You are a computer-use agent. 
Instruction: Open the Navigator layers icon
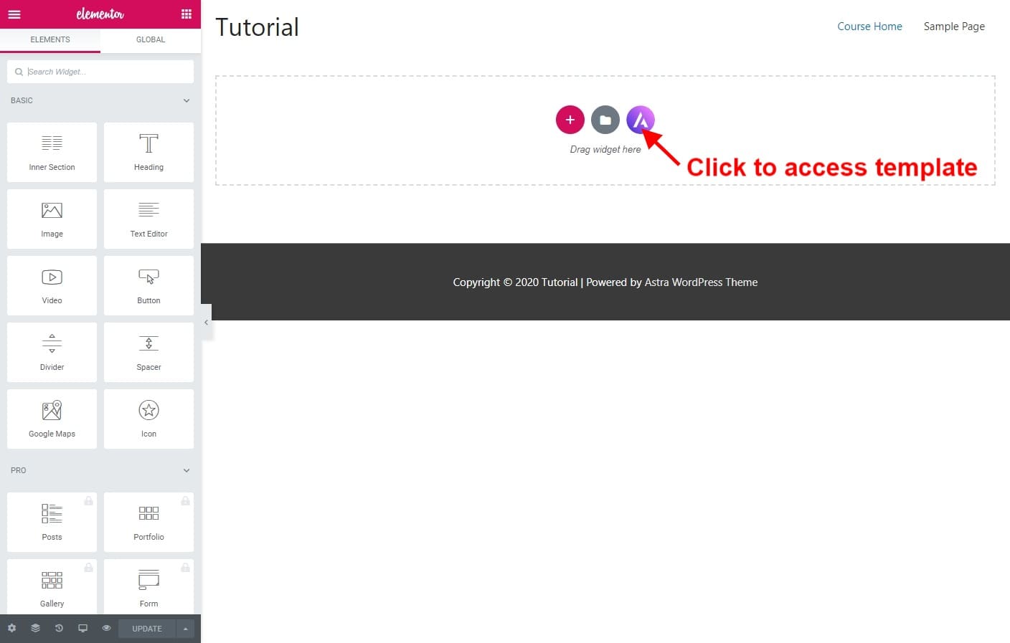[x=35, y=628]
